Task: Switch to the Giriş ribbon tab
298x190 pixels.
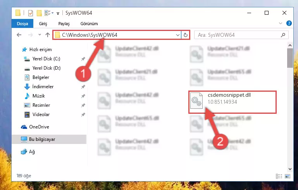Action: click(x=43, y=24)
